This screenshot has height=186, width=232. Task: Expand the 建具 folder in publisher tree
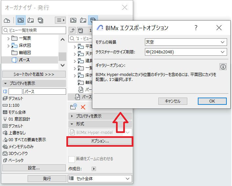click(75, 61)
